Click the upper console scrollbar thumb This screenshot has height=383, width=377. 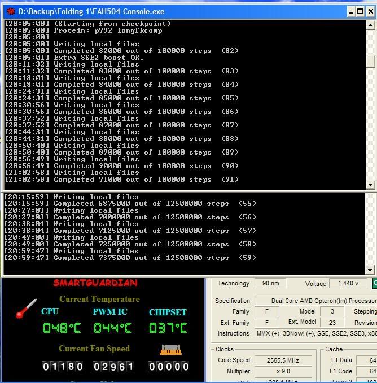370,61
